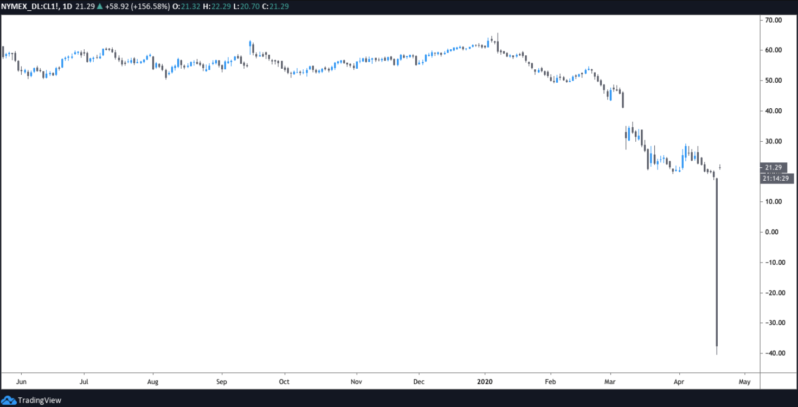Click the 21:14:29 countdown label
The height and width of the screenshot is (407, 798).
[x=776, y=178]
